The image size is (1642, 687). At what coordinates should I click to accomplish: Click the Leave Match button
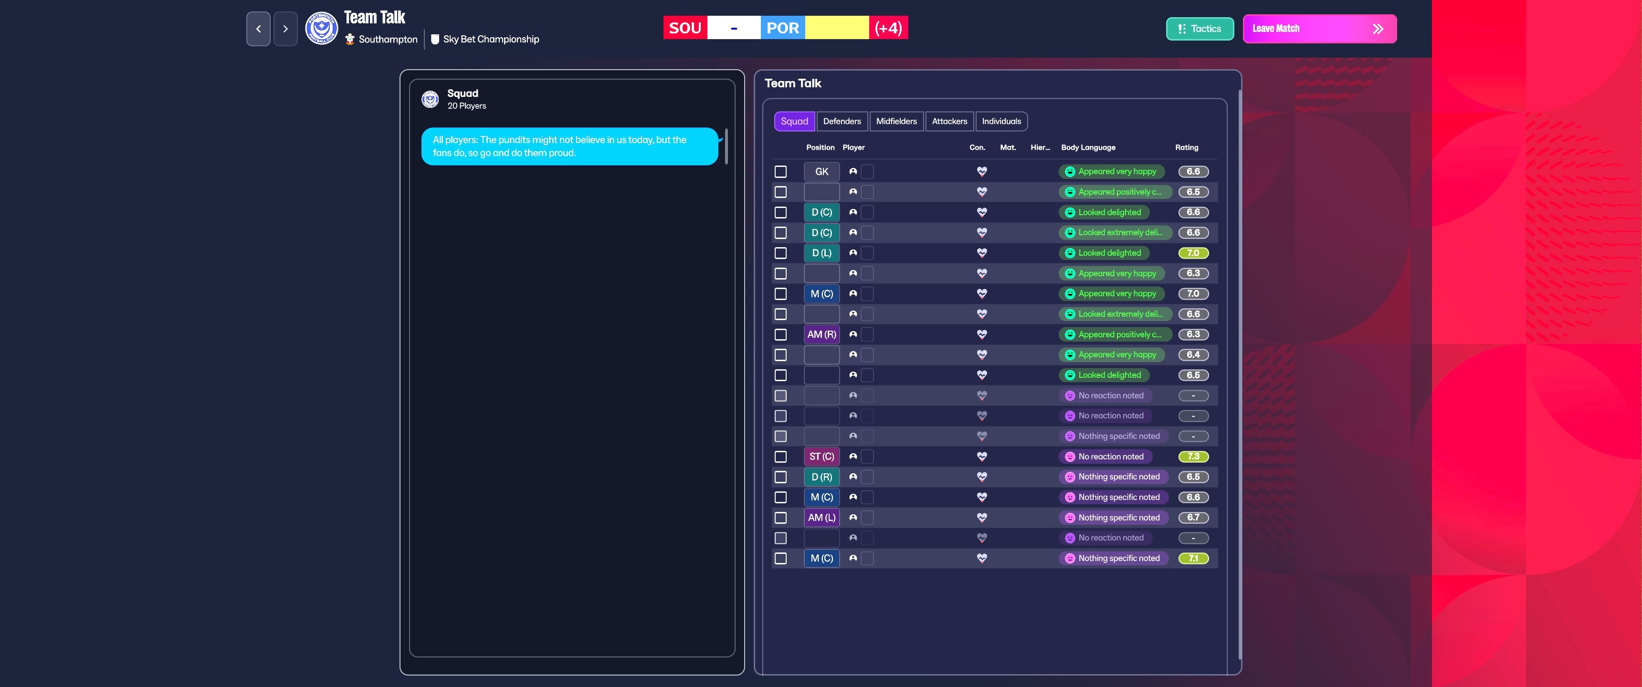[x=1319, y=29]
